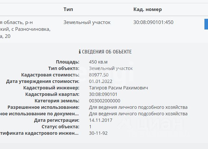
Task: Click the Разрешенное использование label
Action: [43, 107]
